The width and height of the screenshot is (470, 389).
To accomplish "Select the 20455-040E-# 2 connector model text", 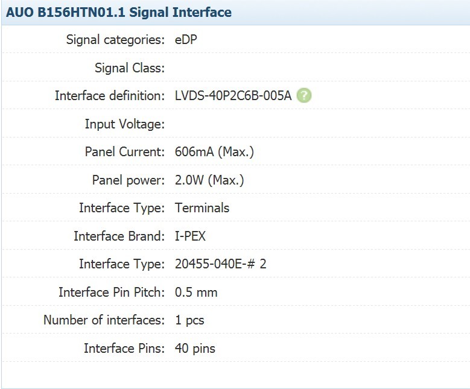I will (x=221, y=264).
